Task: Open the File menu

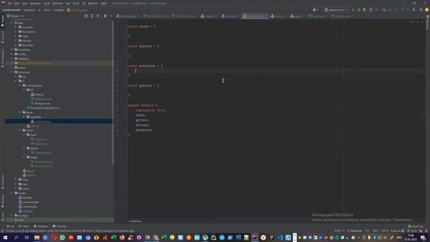Action: (x=10, y=3)
